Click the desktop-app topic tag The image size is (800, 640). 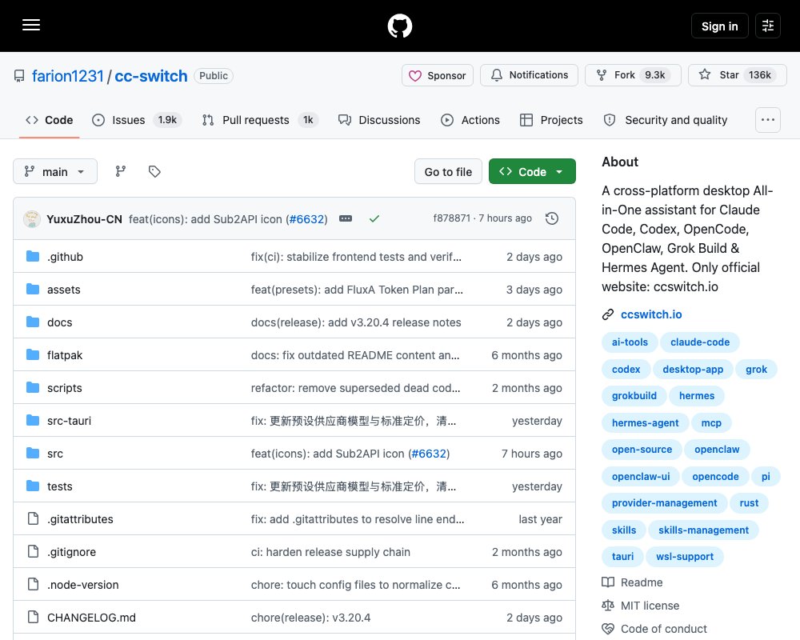692,369
